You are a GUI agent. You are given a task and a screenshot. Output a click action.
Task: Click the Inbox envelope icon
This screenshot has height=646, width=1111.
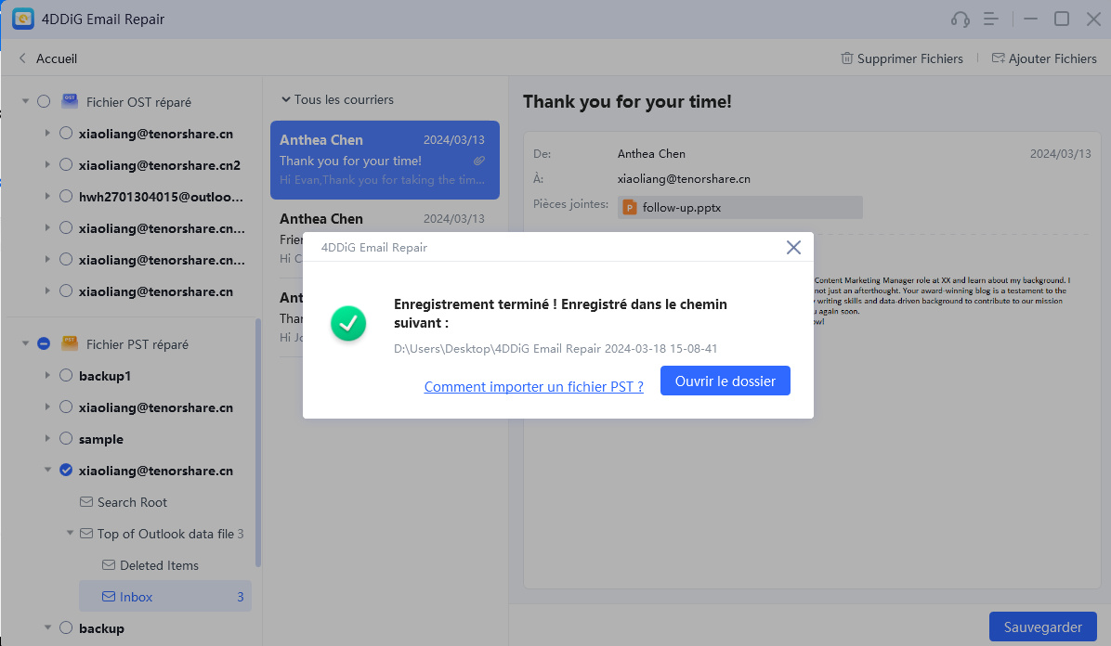pyautogui.click(x=109, y=597)
